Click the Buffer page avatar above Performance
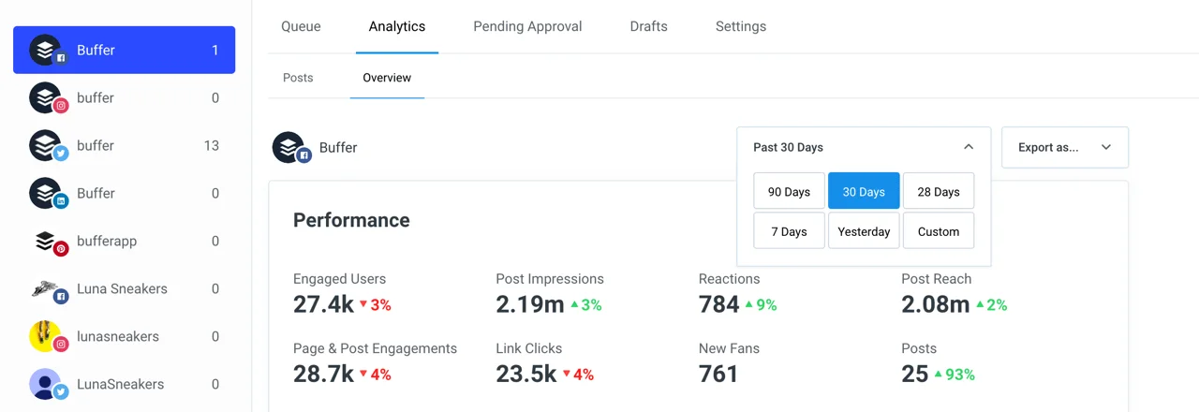The width and height of the screenshot is (1199, 412). [289, 148]
